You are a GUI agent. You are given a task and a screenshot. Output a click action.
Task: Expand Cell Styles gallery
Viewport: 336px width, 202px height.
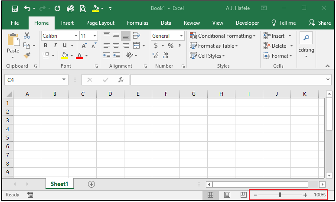[207, 55]
